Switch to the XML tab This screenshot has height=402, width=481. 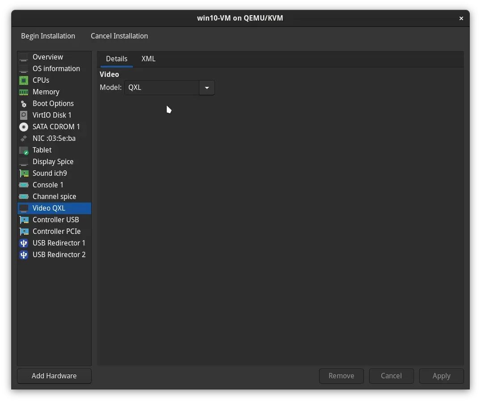click(x=148, y=59)
